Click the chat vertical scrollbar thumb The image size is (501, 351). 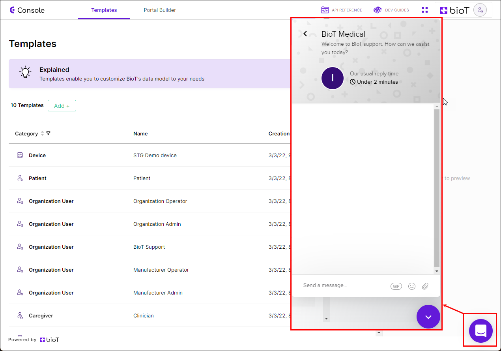coord(437,188)
